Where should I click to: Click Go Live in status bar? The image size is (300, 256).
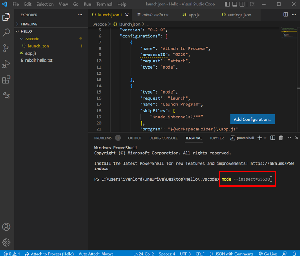[x=268, y=254]
